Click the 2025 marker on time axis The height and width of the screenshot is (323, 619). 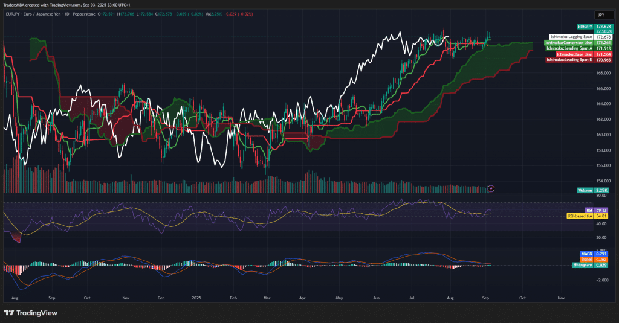(x=197, y=298)
